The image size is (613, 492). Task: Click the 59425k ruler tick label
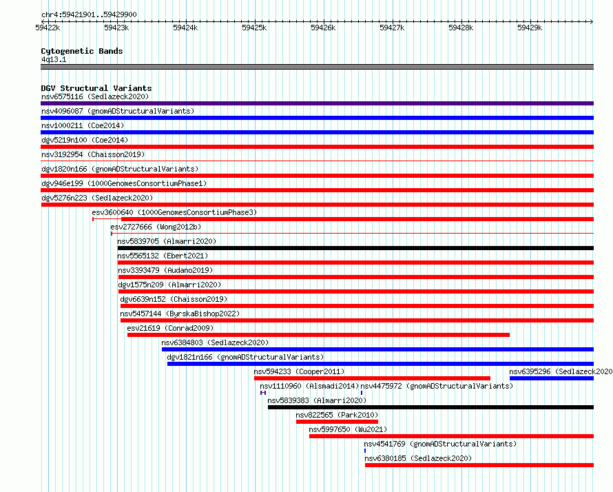[254, 28]
